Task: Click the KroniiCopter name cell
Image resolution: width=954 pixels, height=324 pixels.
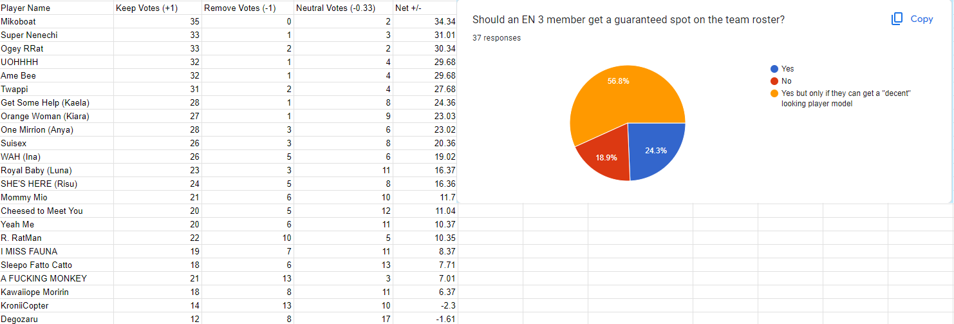Action: [57, 306]
